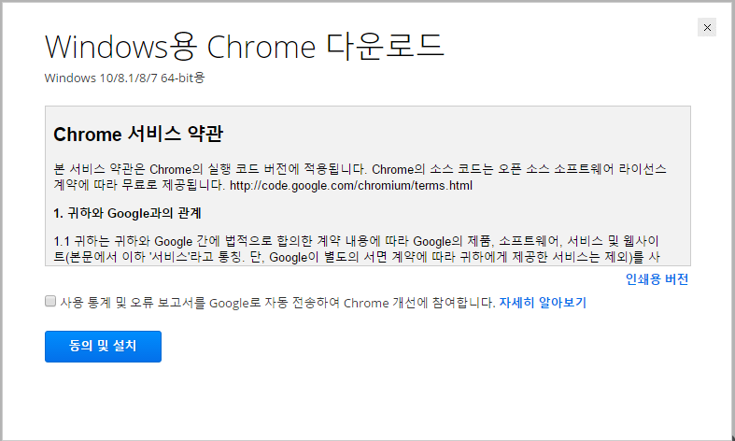The height and width of the screenshot is (441, 735).
Task: Click paragraph 1.1 in the terms box
Action: (x=357, y=249)
